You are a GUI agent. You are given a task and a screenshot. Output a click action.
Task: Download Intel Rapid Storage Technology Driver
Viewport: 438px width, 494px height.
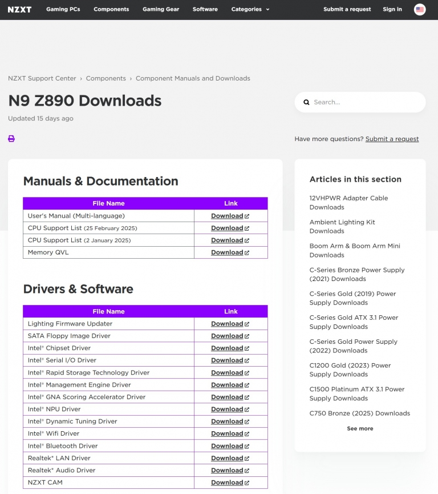pos(230,373)
